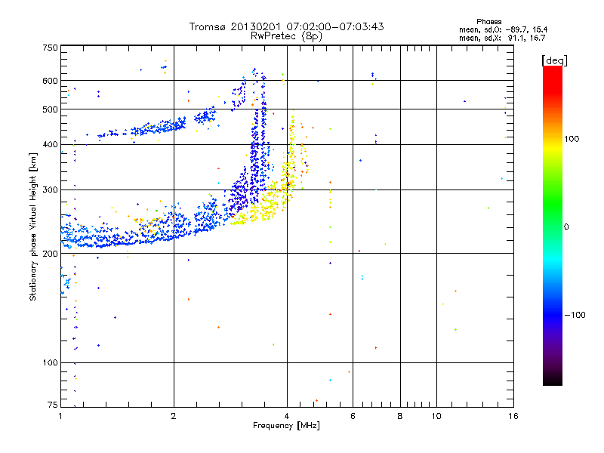Click the y-axis '100' label
Image resolution: width=604 pixels, height=453 pixels.
[x=50, y=362]
